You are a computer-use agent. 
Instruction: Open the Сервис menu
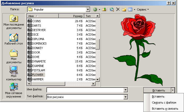(x=143, y=9)
